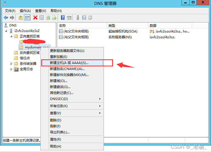Click the Export List toolbar icon

tap(54, 17)
